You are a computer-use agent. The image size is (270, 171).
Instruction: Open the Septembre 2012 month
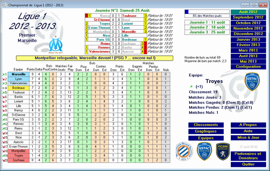click(x=248, y=18)
